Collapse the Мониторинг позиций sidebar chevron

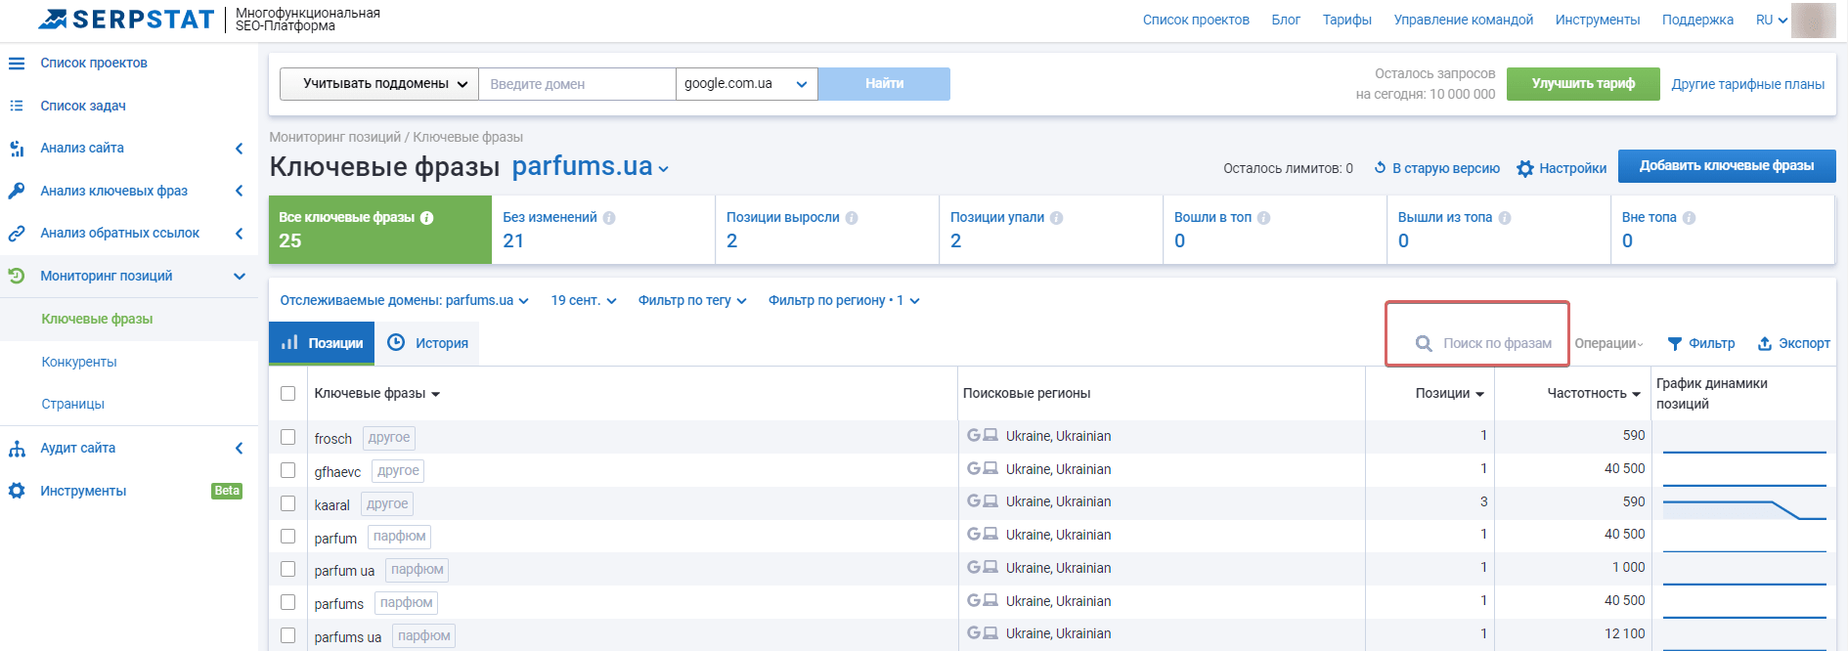click(240, 277)
